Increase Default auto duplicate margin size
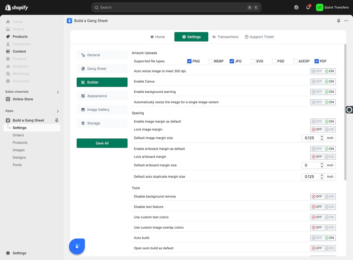The height and width of the screenshot is (260, 353). pos(322,175)
